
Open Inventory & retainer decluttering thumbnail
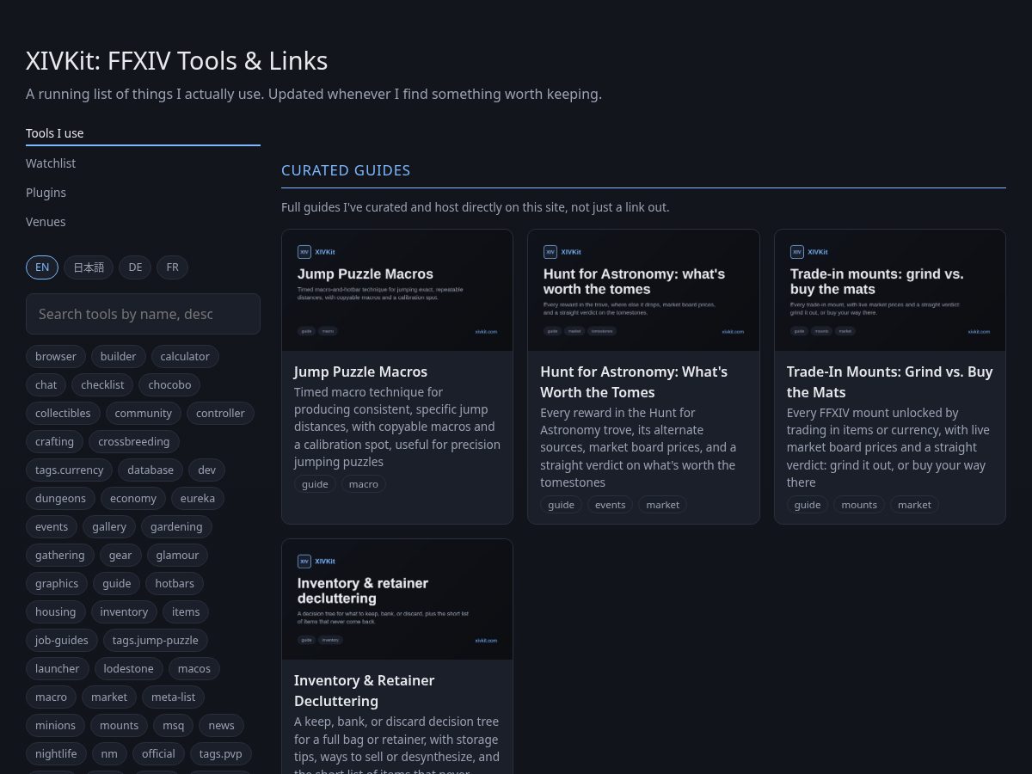pyautogui.click(x=397, y=599)
